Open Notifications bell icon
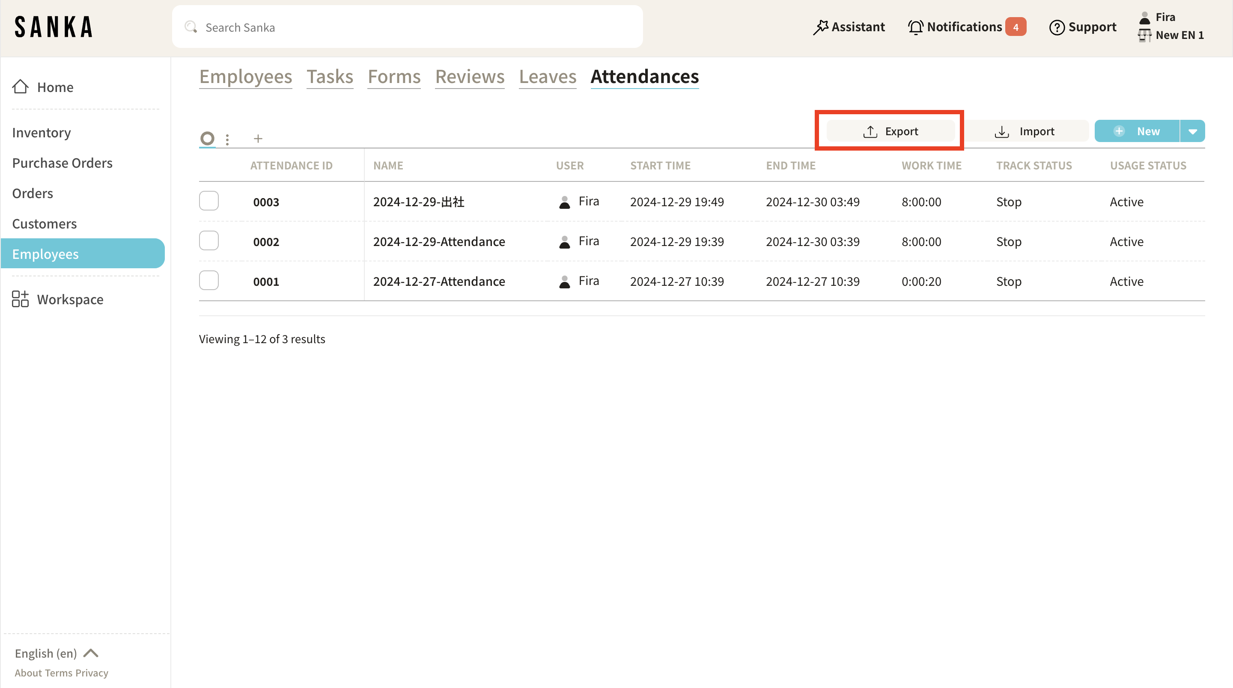 pyautogui.click(x=915, y=27)
